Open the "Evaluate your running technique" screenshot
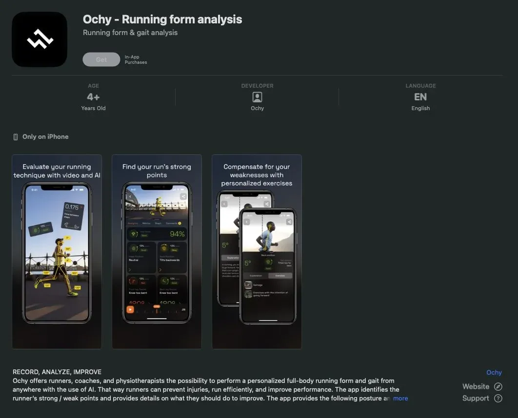This screenshot has height=418, width=518. tap(57, 251)
